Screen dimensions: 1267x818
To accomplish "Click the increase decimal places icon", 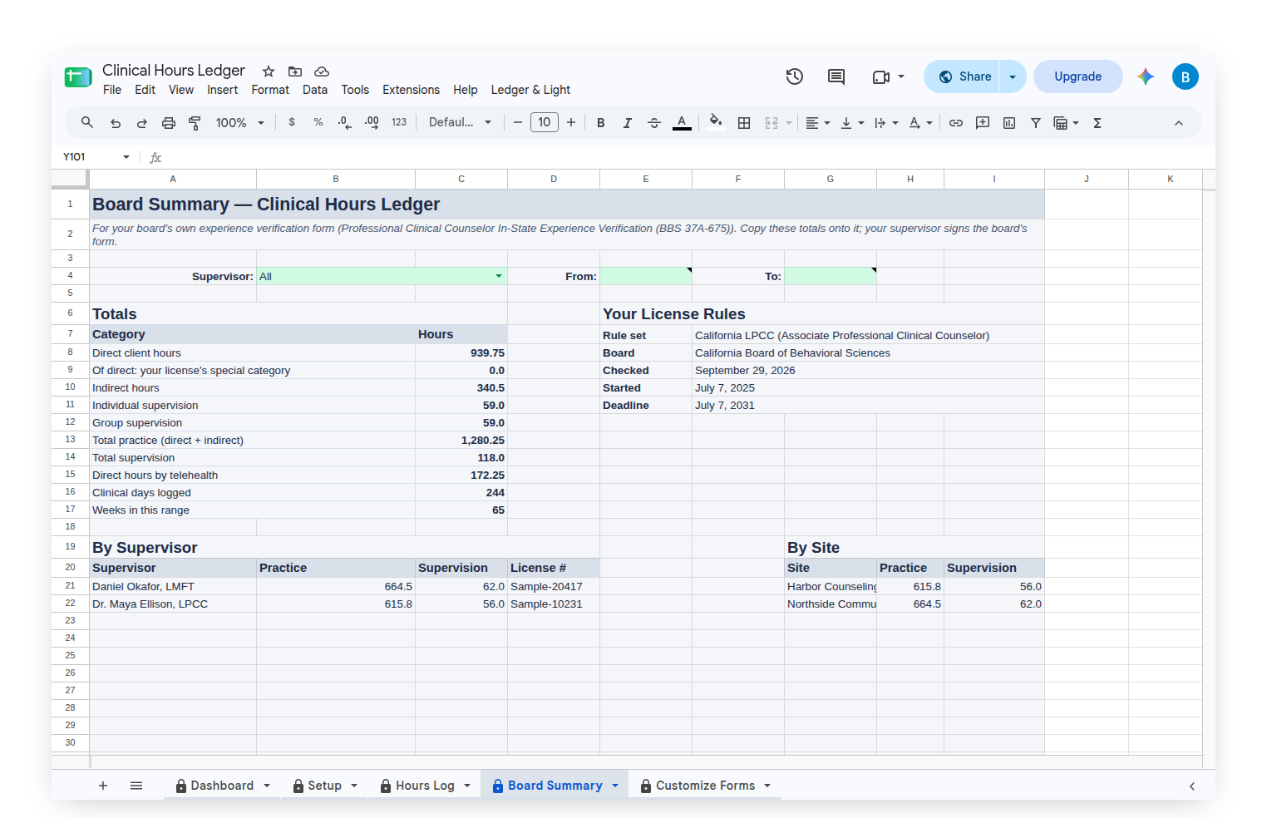I will point(372,122).
